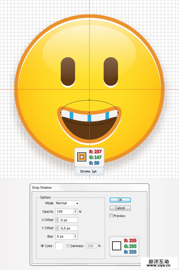Click the right eye of the smiley

(x=111, y=71)
